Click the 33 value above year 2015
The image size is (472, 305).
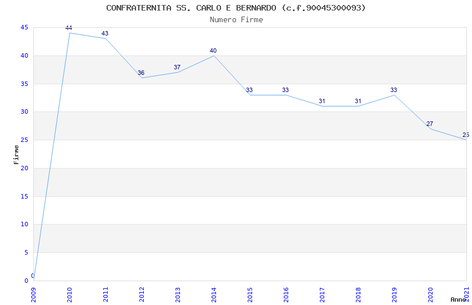coord(249,90)
